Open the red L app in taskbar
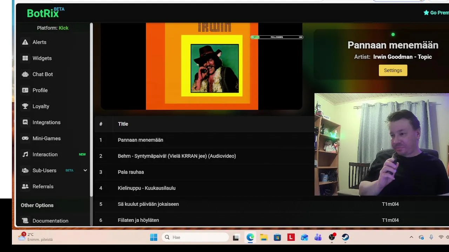Viewport: 449px width, 252px height. tap(291, 237)
